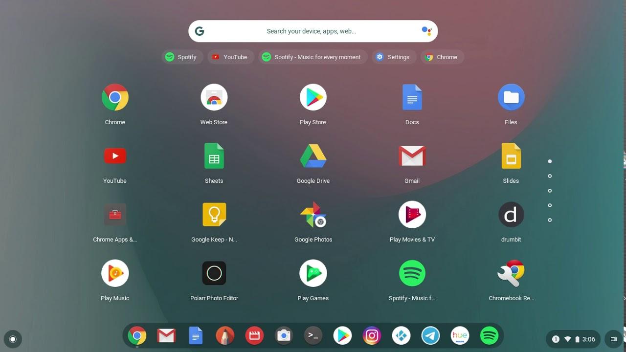Click the battery icon in the status tray

coord(578,339)
